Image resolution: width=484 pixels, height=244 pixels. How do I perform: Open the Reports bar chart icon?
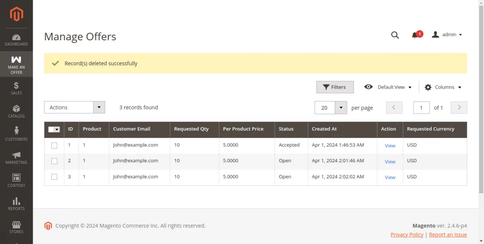(16, 201)
